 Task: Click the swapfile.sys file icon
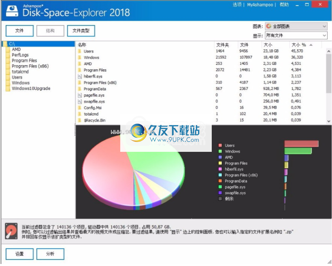(x=80, y=102)
